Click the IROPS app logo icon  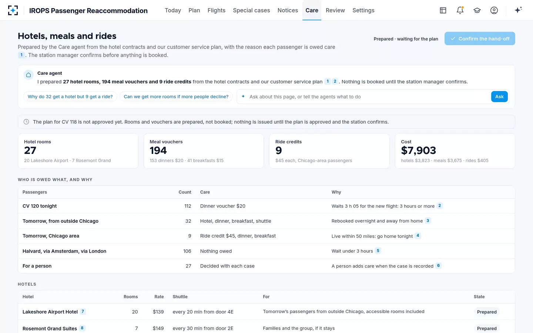(13, 10)
